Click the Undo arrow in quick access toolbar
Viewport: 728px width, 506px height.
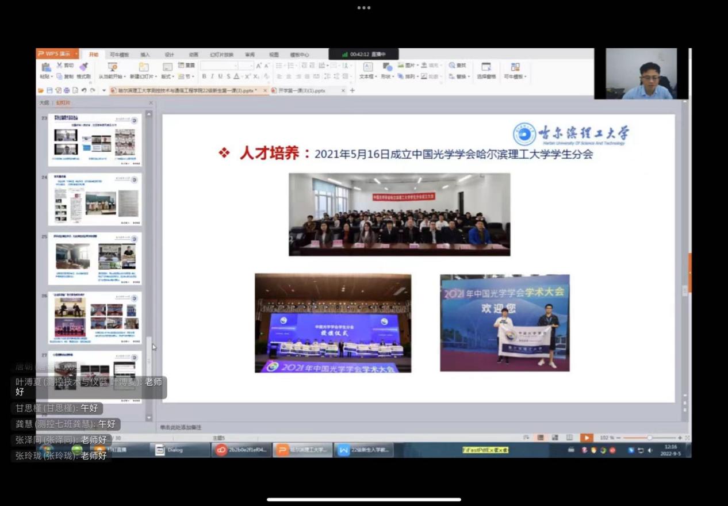coord(84,90)
